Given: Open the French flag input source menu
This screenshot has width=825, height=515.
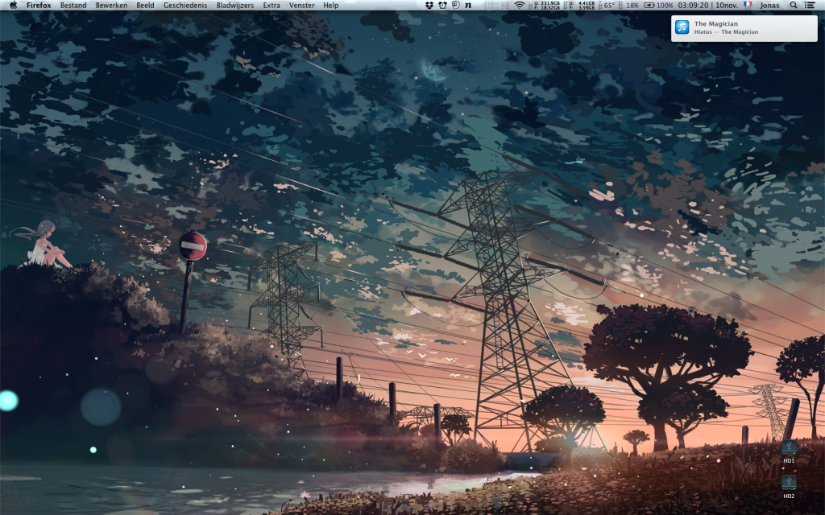Looking at the screenshot, I should pyautogui.click(x=748, y=5).
